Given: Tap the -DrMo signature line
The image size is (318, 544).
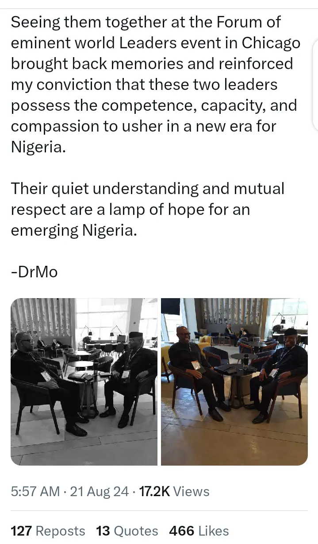Looking at the screenshot, I should [34, 272].
